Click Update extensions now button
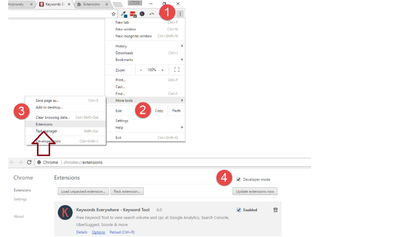The width and height of the screenshot is (416, 237). pos(255,191)
